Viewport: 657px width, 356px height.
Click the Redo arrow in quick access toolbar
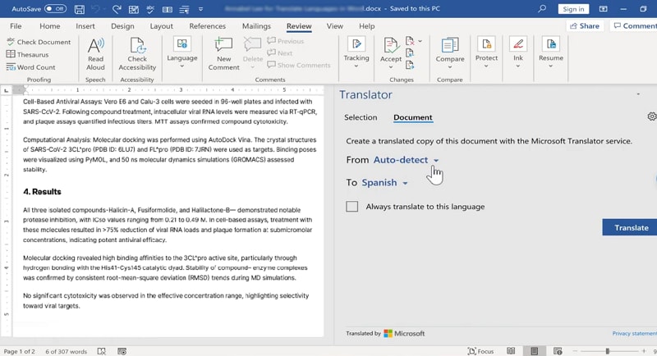coord(117,9)
